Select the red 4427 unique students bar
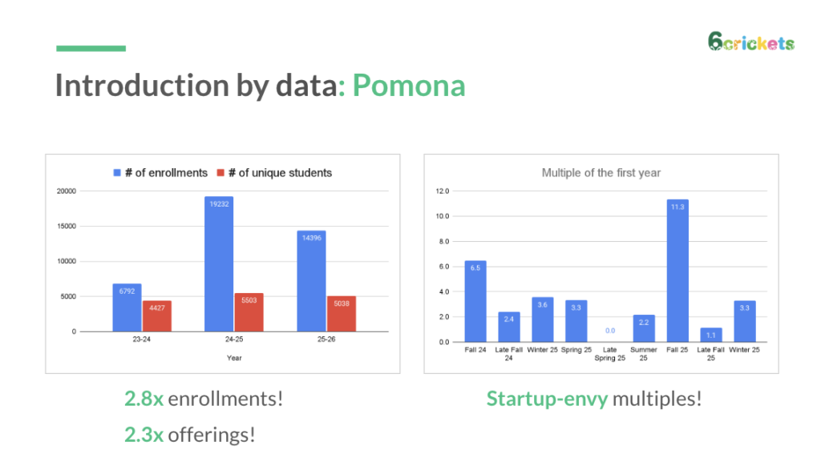 click(x=157, y=315)
